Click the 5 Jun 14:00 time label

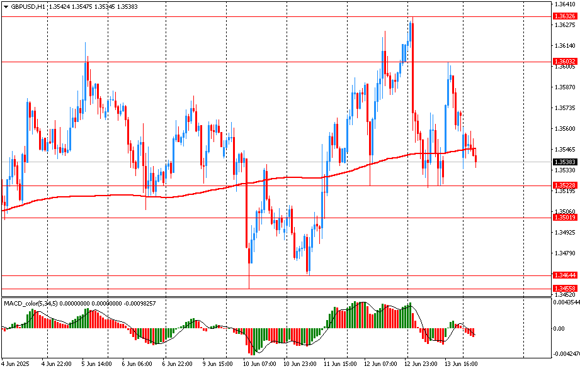pos(97,363)
